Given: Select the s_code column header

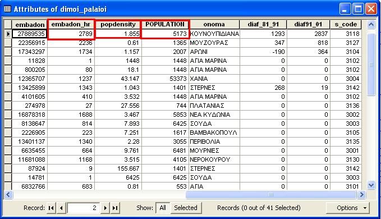Looking at the screenshot, I should pyautogui.click(x=346, y=25).
